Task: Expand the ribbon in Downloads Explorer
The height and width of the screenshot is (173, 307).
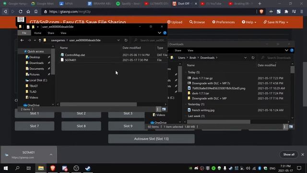Action: coord(286,50)
